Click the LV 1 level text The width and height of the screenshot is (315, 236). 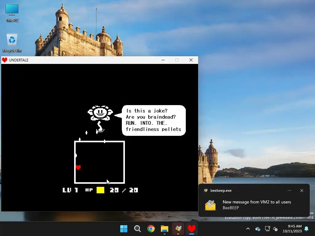coord(70,190)
